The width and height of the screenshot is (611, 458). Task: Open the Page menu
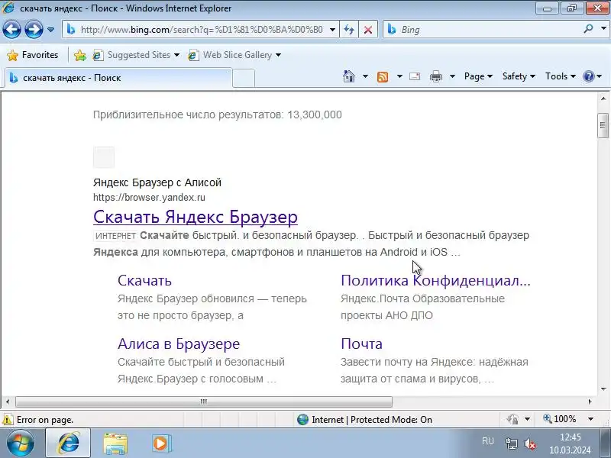tap(478, 76)
